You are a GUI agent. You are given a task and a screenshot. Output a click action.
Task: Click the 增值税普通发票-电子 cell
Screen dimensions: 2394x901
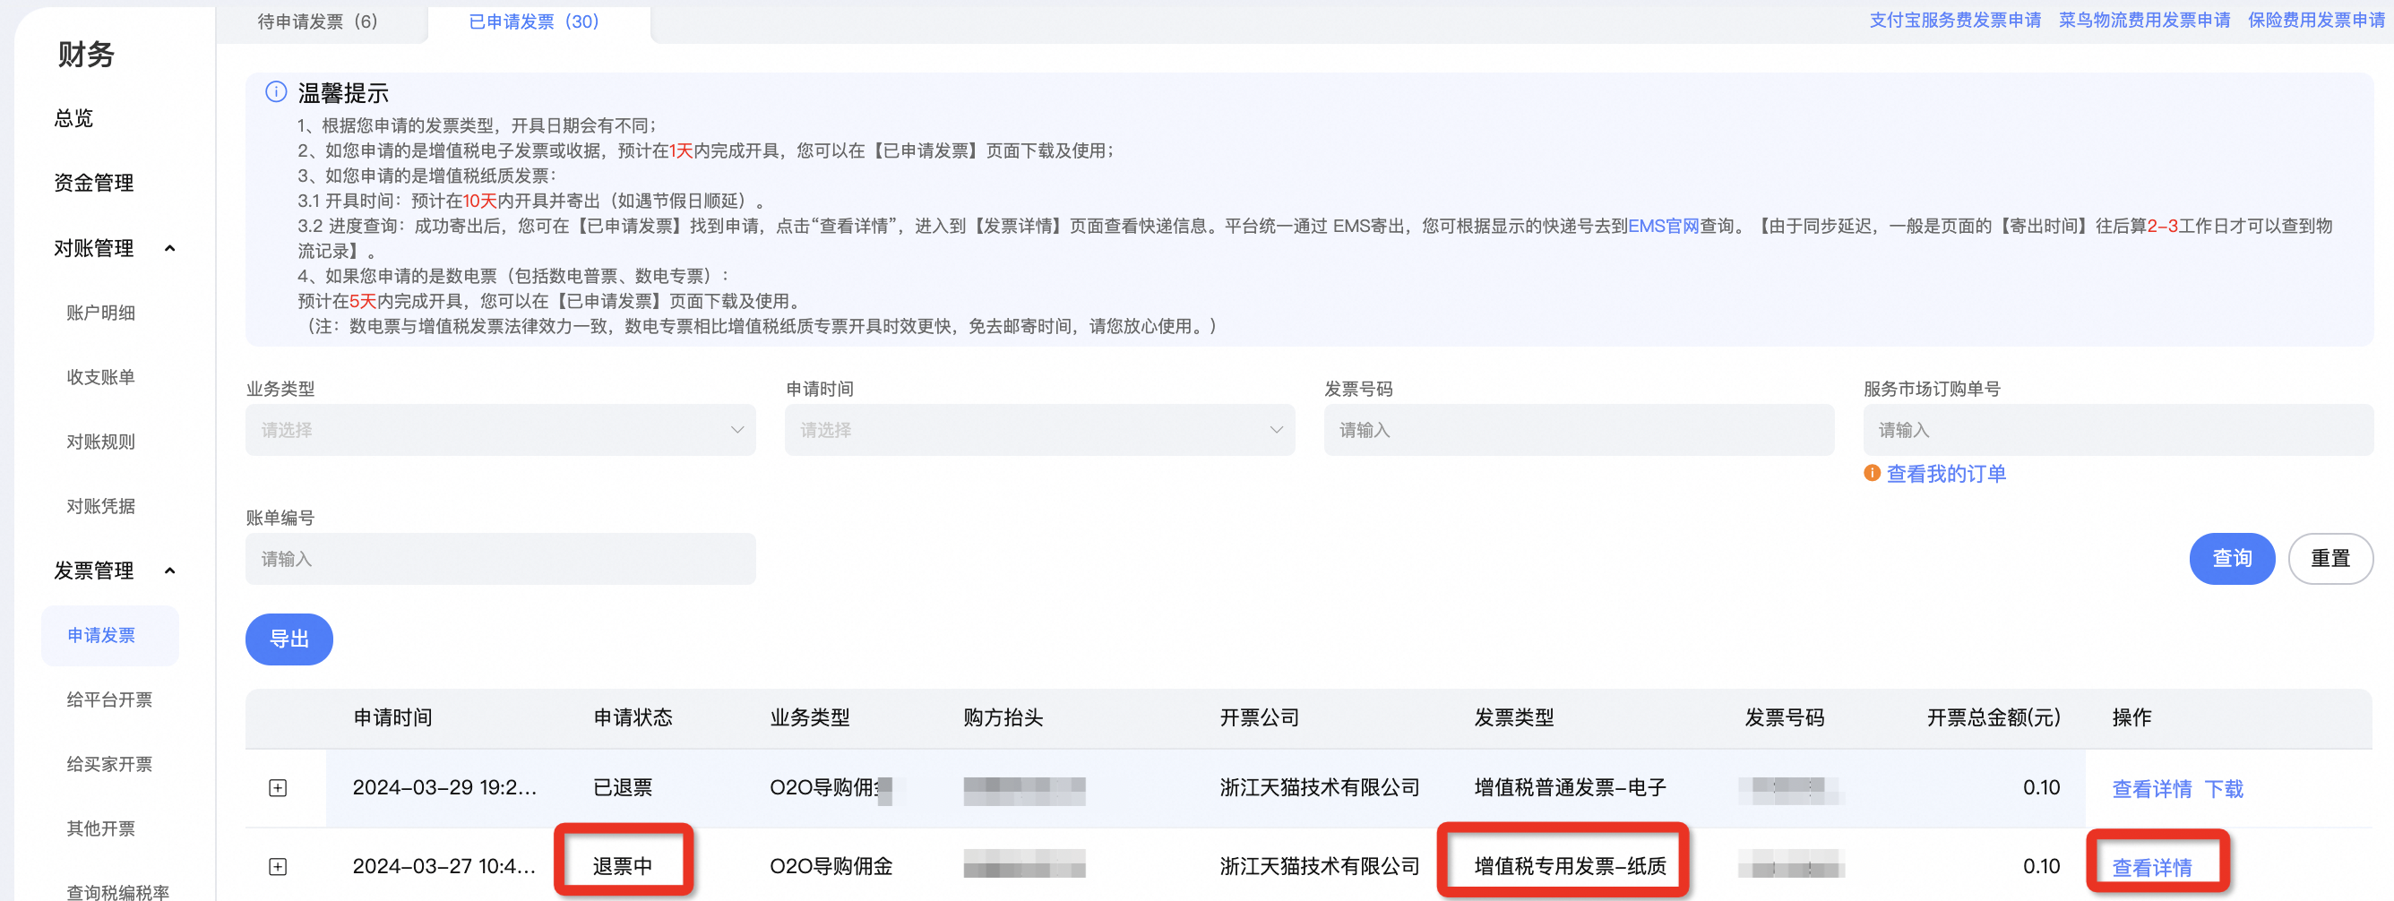(1570, 787)
